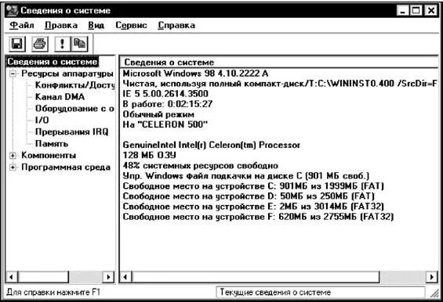
Task: Click the details pane horizontal scrollbar thumb
Action: [x=256, y=277]
